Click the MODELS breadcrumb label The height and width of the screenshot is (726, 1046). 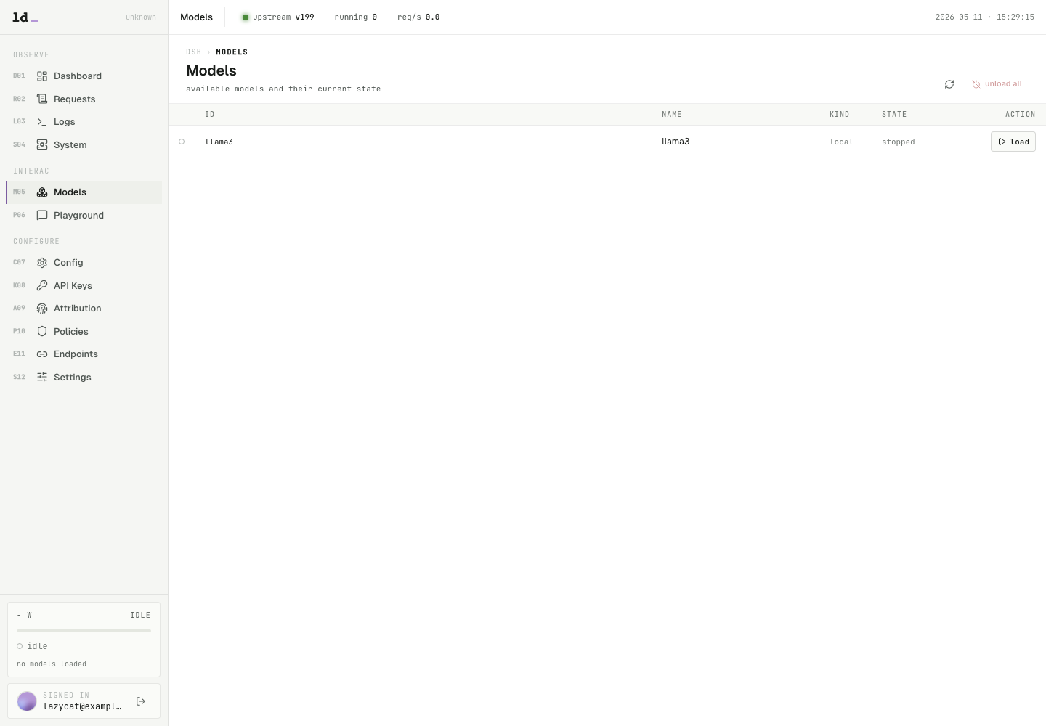pos(232,52)
